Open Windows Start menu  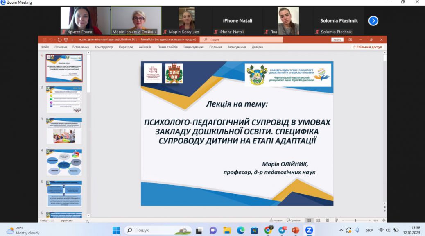116,230
